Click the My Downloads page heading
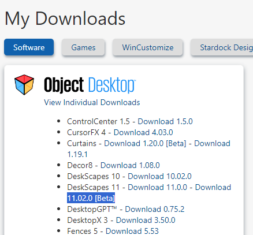 click(65, 19)
